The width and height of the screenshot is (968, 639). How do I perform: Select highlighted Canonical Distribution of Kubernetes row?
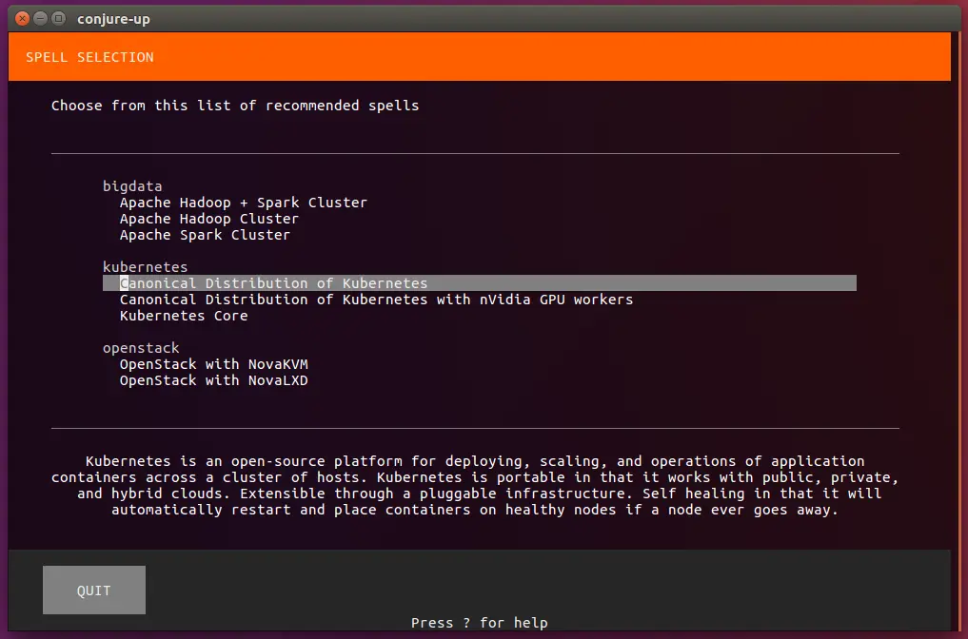[479, 283]
